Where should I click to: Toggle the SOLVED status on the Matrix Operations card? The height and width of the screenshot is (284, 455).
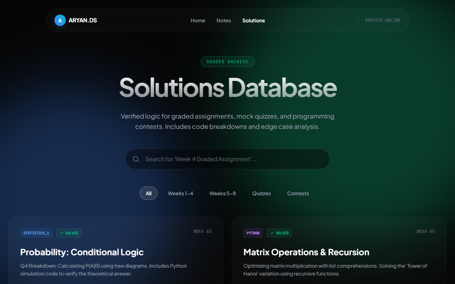click(279, 233)
